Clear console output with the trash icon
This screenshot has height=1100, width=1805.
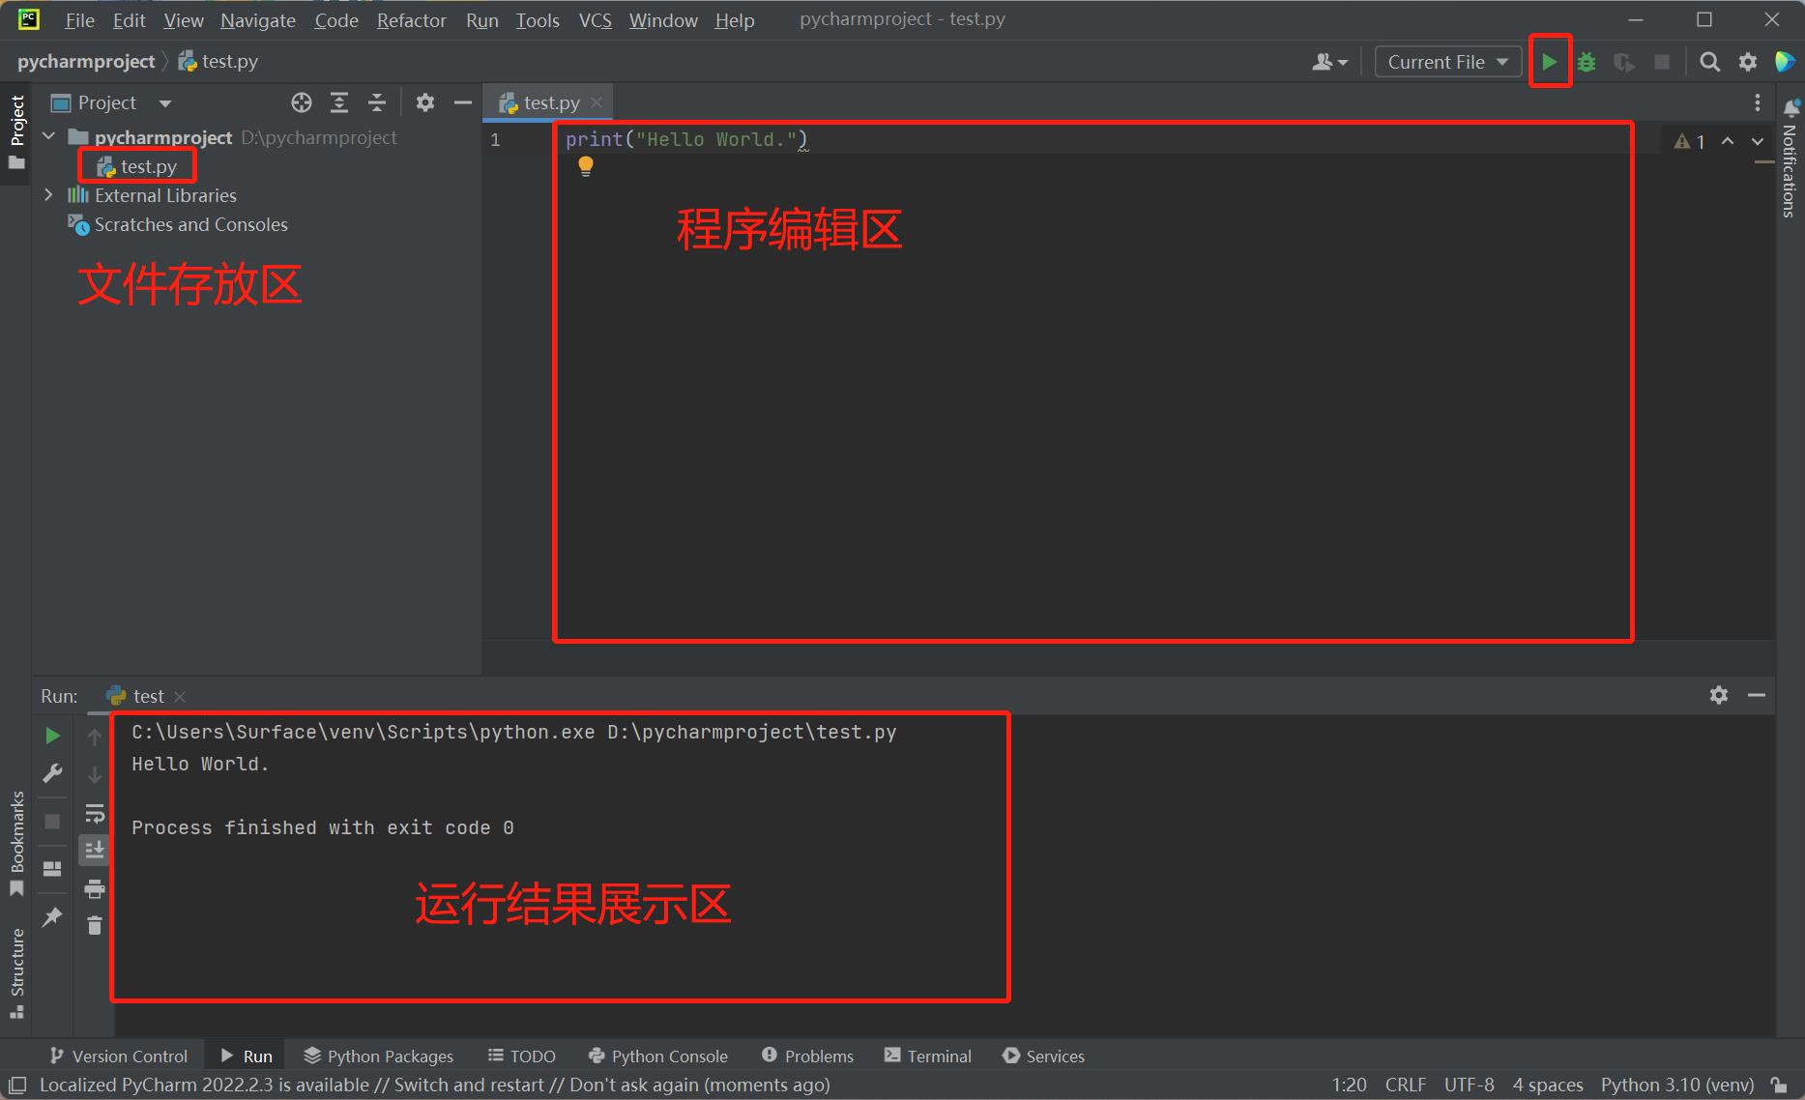click(94, 925)
